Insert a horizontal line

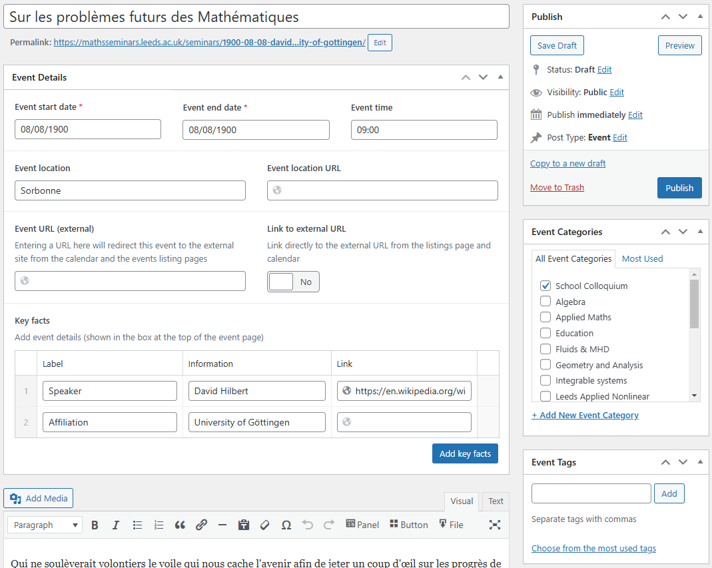tap(222, 525)
